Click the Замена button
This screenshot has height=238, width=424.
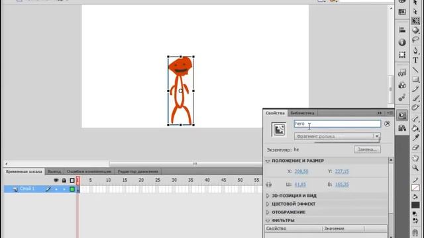pos(367,149)
